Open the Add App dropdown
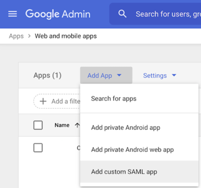Screen dimensions: 201x188 click(106, 75)
